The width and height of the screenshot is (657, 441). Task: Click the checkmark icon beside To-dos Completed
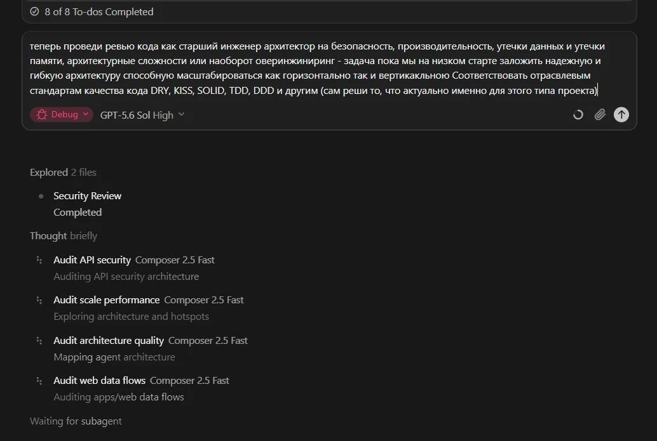tap(34, 11)
